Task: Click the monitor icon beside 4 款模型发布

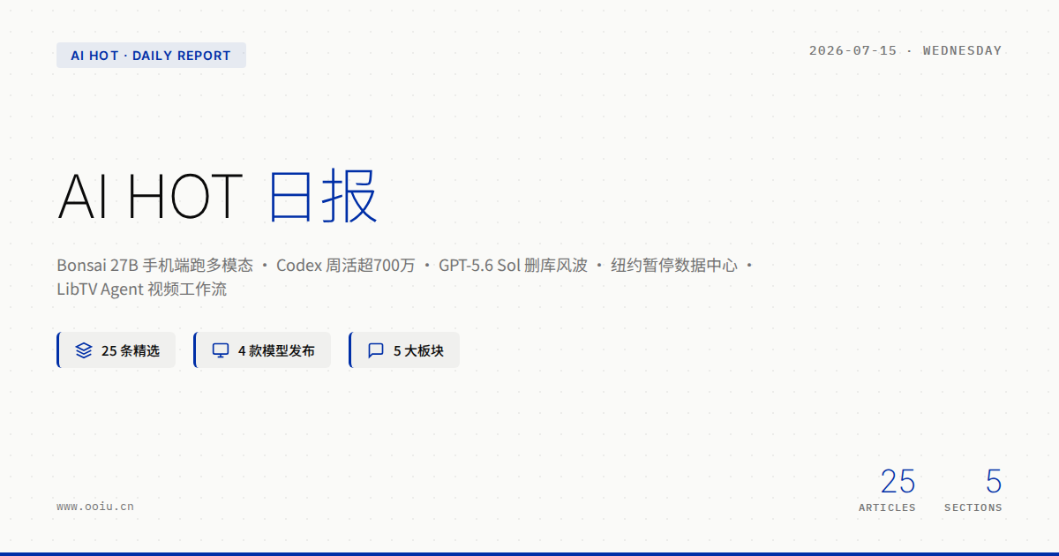Action: (221, 350)
